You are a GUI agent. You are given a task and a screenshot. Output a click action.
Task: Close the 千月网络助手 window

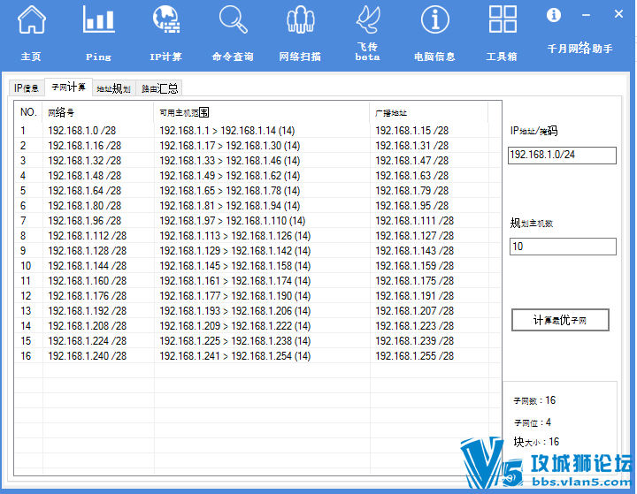coord(618,14)
